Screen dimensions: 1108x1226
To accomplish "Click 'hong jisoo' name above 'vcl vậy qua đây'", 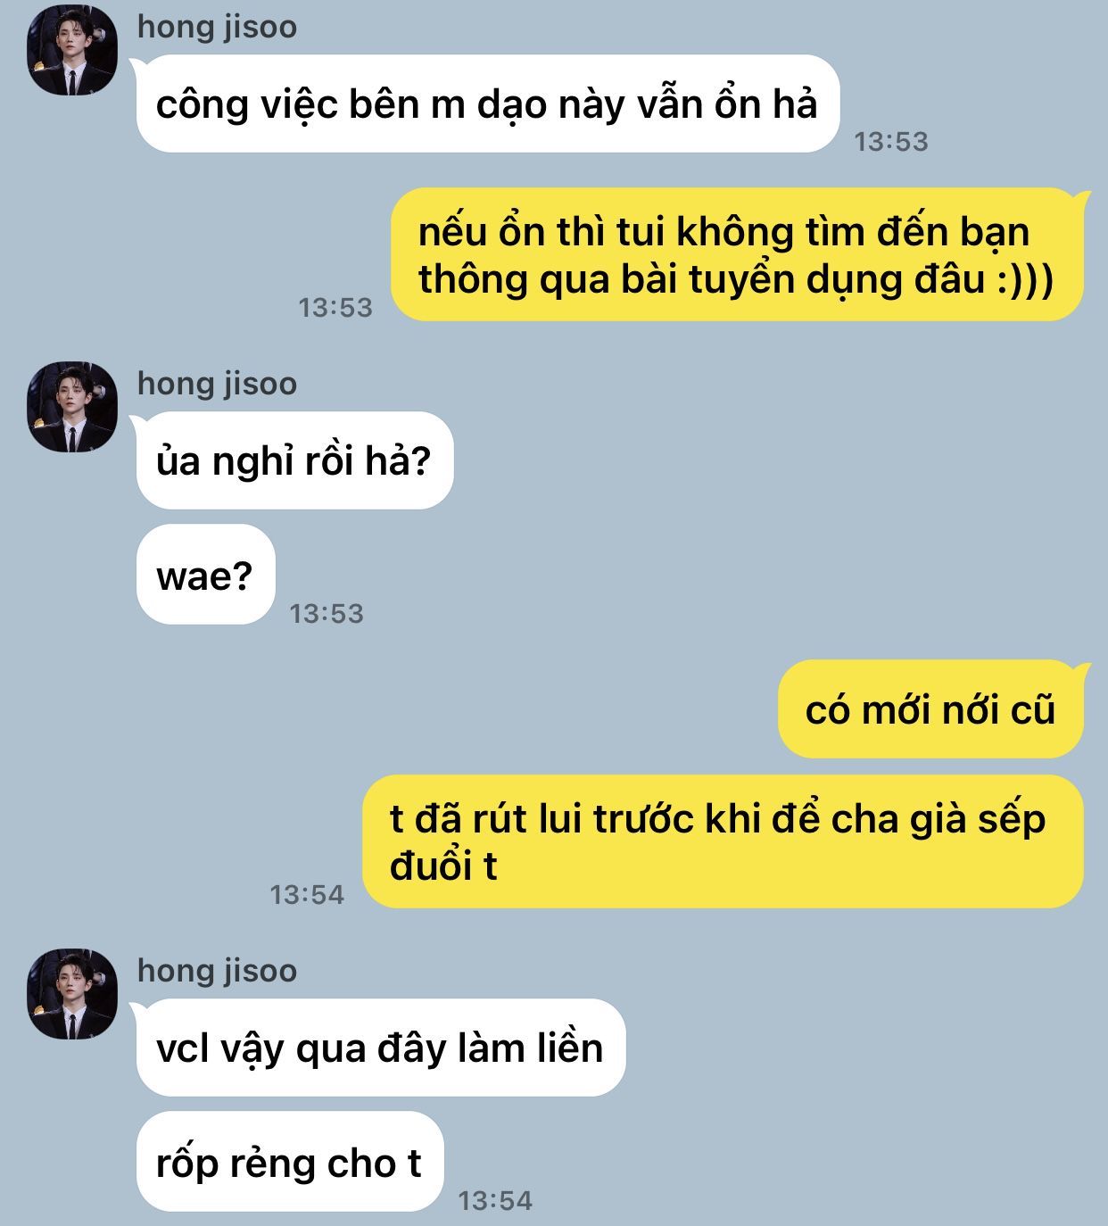I will [217, 971].
